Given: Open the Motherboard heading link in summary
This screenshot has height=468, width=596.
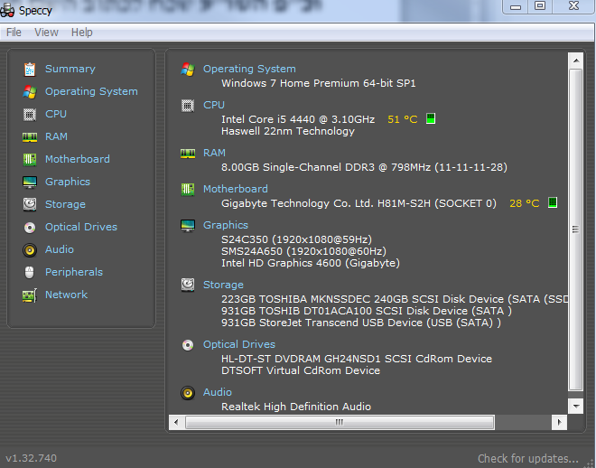Looking at the screenshot, I should (x=236, y=189).
